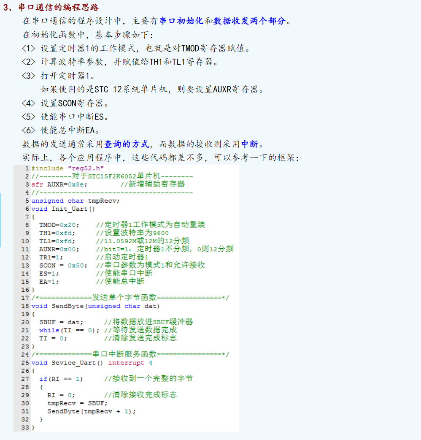The image size is (421, 440).
Task: Click step <5> '使能串口中断ES'
Action: [x=65, y=117]
